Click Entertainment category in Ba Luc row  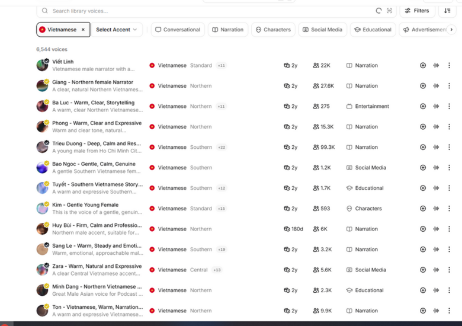click(368, 106)
